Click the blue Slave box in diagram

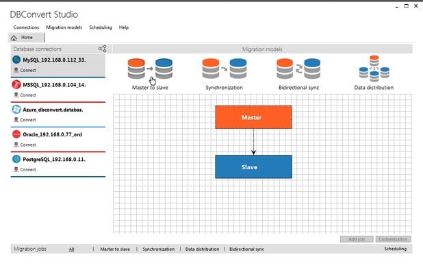click(253, 167)
